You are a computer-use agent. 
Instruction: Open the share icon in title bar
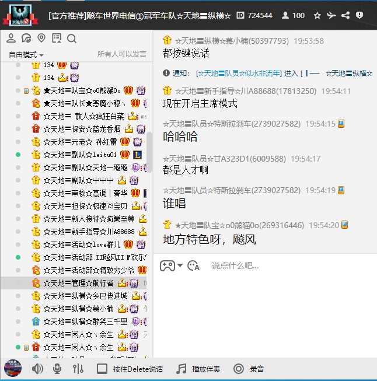(345, 15)
